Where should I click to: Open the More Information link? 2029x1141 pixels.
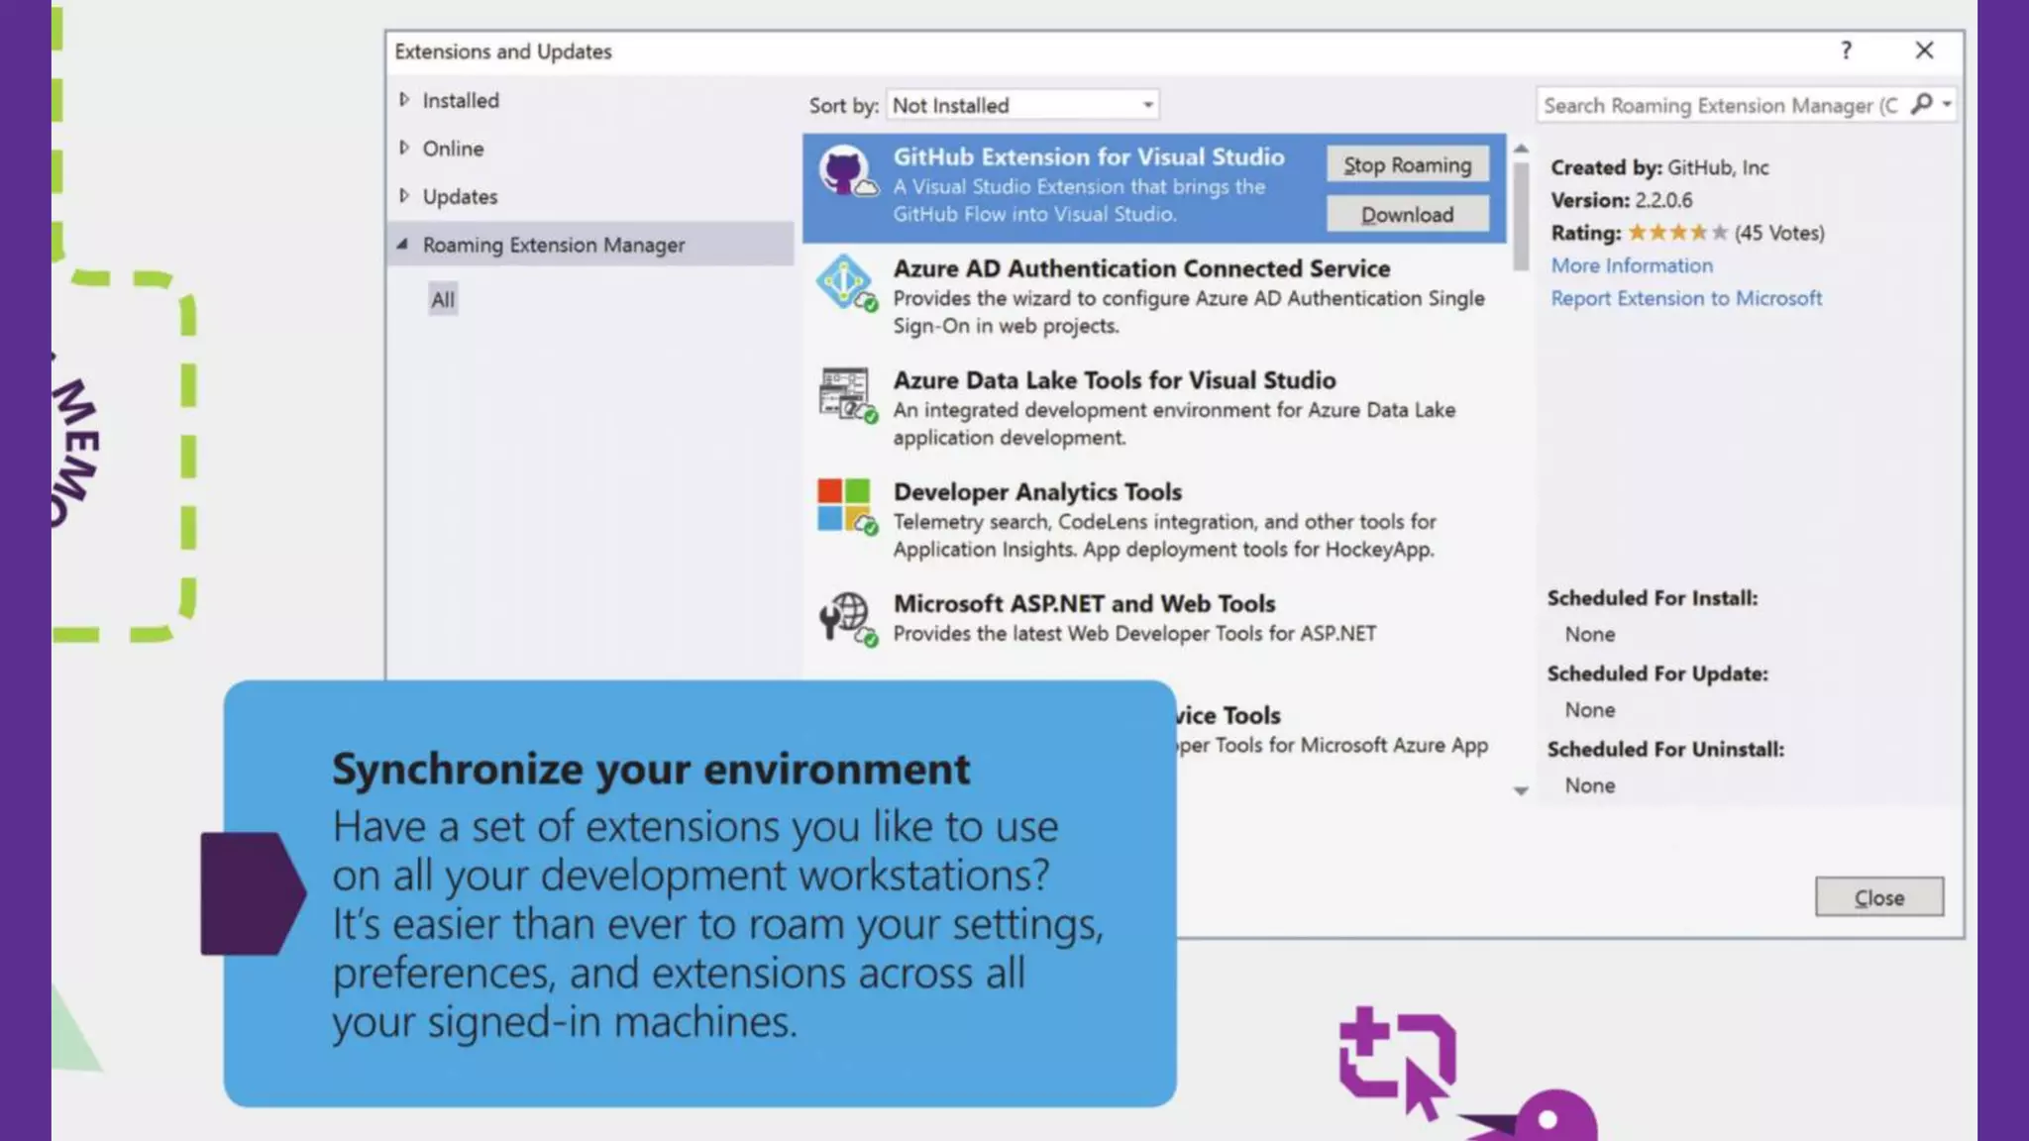pos(1631,265)
